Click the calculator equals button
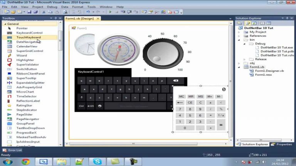The image size is (296, 166). tap(221, 125)
